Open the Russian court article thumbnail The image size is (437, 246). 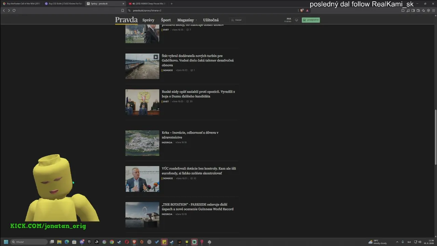click(x=142, y=102)
